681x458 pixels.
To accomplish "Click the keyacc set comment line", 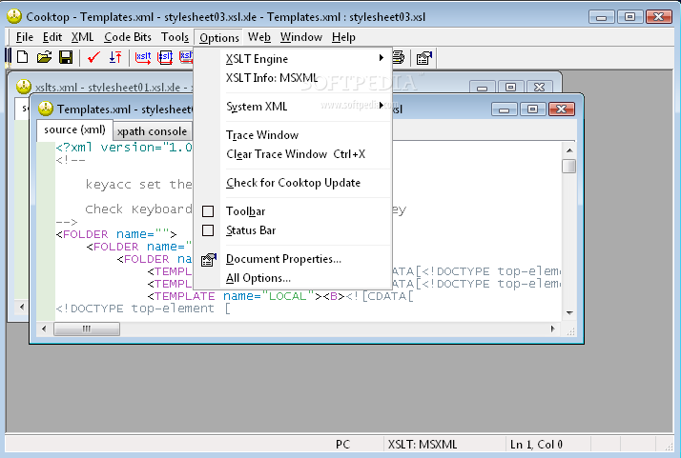I will point(139,185).
